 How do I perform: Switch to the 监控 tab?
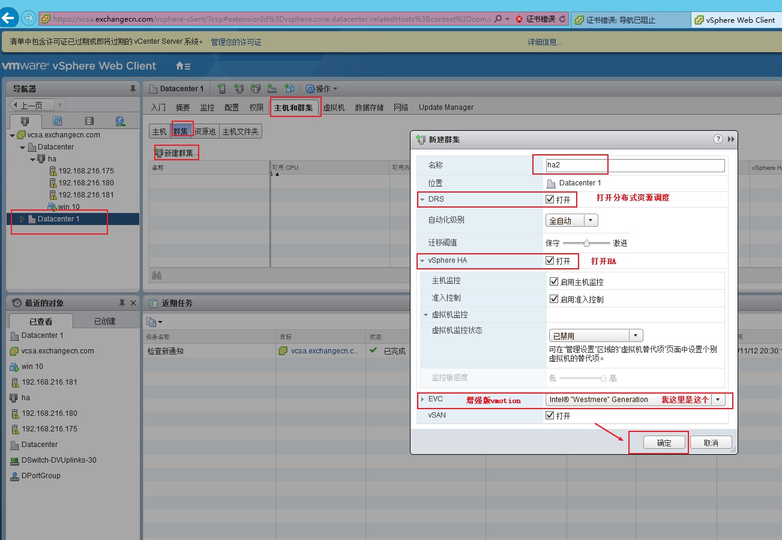[207, 107]
